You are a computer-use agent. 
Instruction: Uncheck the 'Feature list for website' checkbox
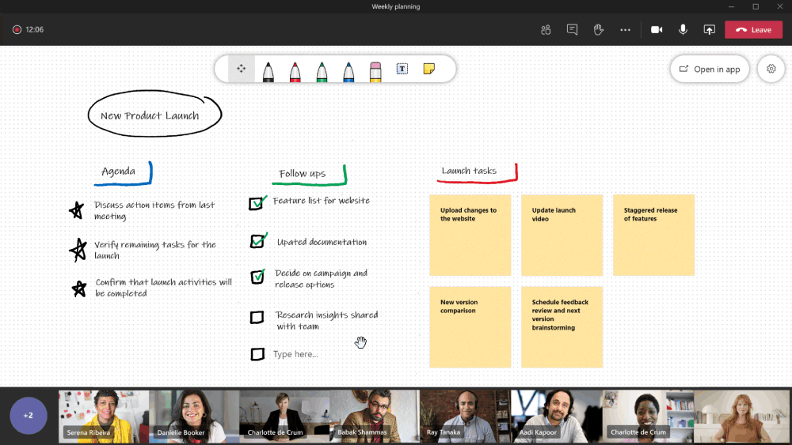[x=256, y=204]
